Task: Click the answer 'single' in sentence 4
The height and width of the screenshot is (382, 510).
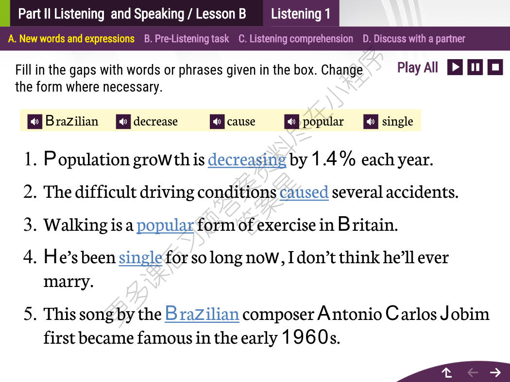Action: (x=140, y=258)
